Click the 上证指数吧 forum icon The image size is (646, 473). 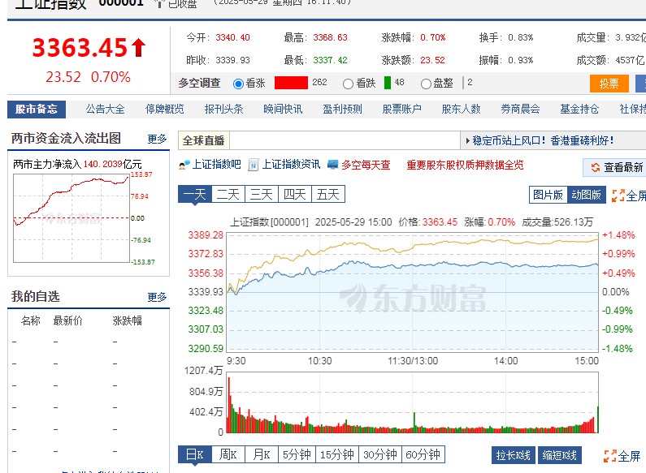tap(184, 166)
